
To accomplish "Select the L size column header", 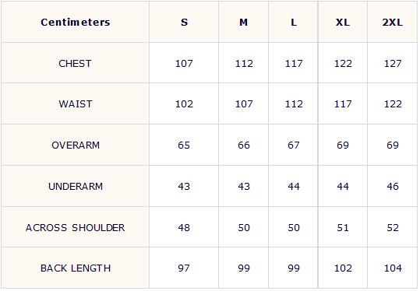I will point(294,23).
